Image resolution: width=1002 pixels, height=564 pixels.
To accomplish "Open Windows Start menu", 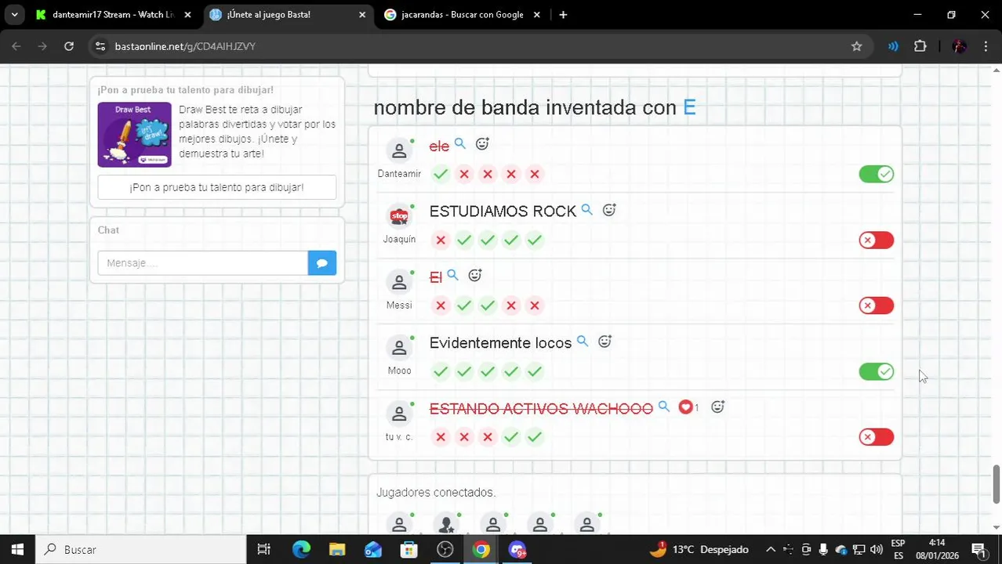I will click(x=17, y=550).
